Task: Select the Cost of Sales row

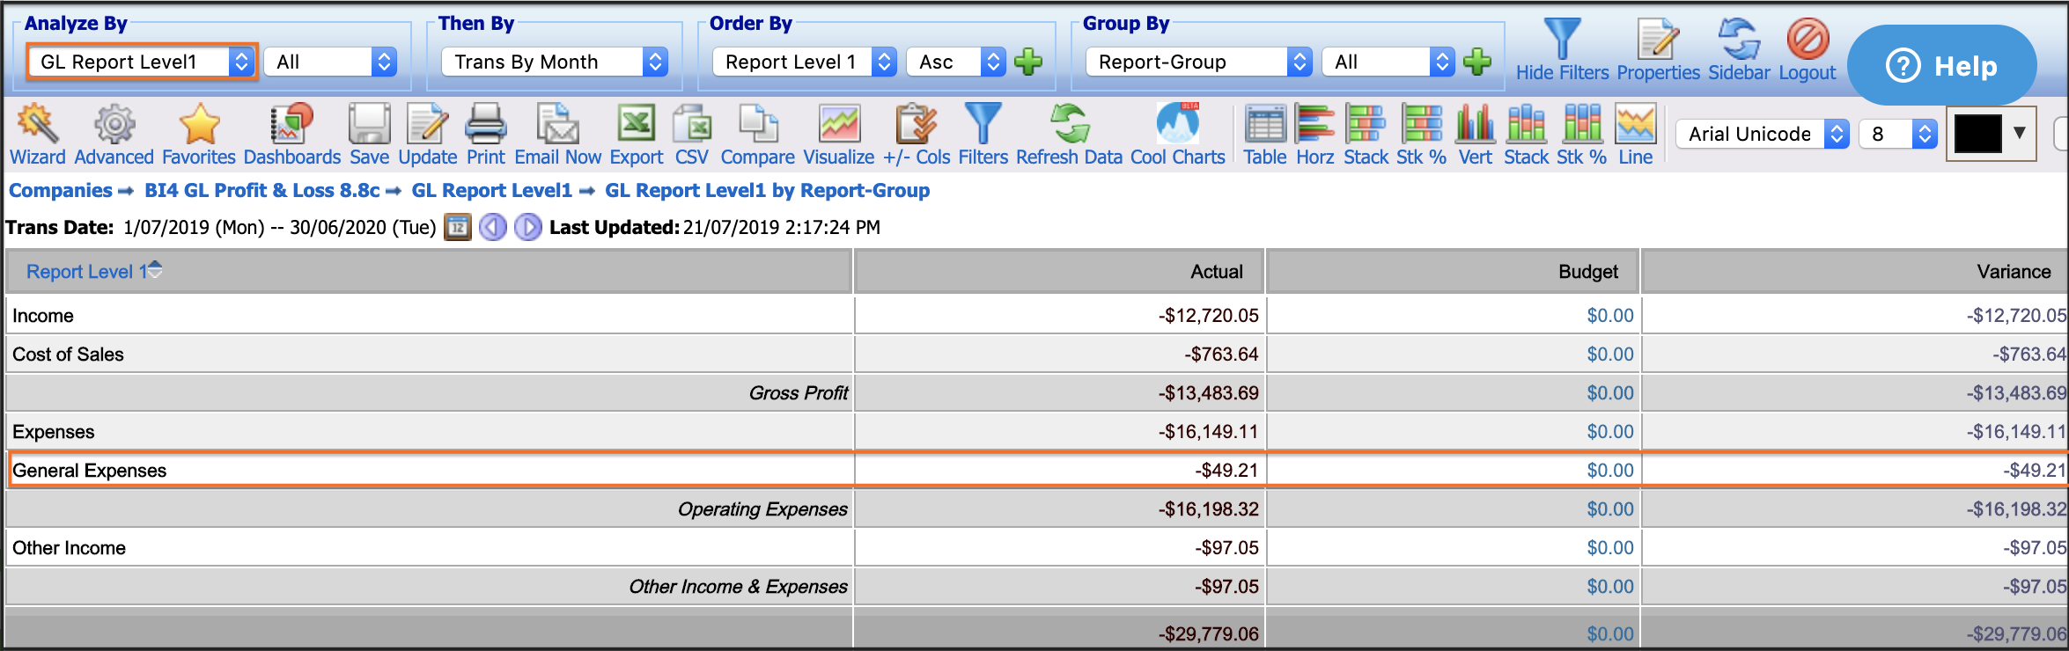Action: click(1037, 354)
